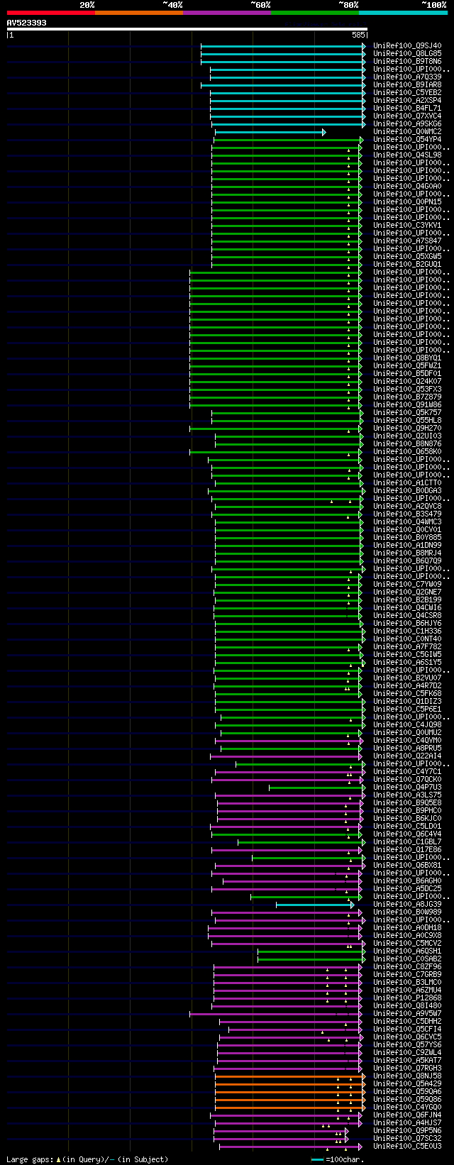The image size is (454, 1165).
Task: Select the UniRef100_C7YW09 label
Action: (407, 584)
